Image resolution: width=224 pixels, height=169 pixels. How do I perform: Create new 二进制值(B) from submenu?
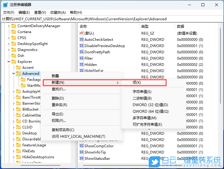click(x=154, y=98)
